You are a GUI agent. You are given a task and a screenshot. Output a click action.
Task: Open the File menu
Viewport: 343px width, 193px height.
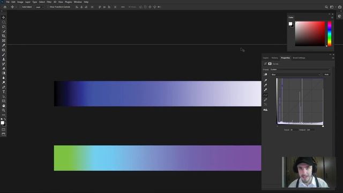[8, 2]
